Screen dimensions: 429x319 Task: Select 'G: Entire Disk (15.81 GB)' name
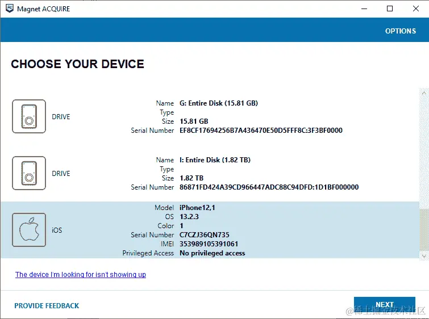point(219,103)
